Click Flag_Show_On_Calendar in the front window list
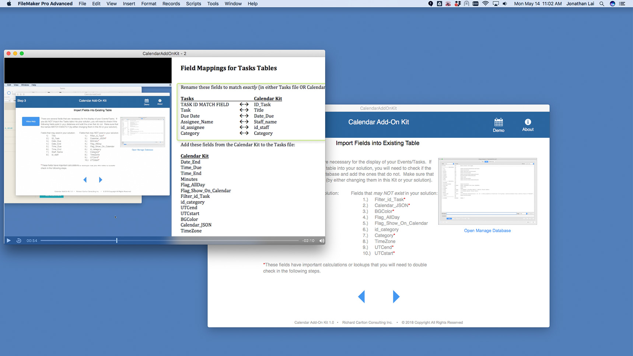The image size is (633, 356). coord(206,191)
